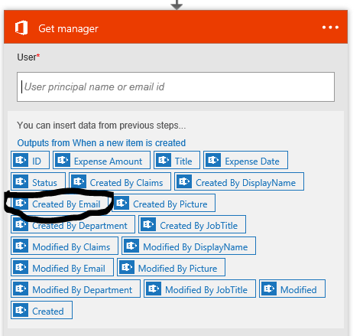Insert the ID dynamic content token
Viewport: 363px width, 336px height.
(30, 160)
